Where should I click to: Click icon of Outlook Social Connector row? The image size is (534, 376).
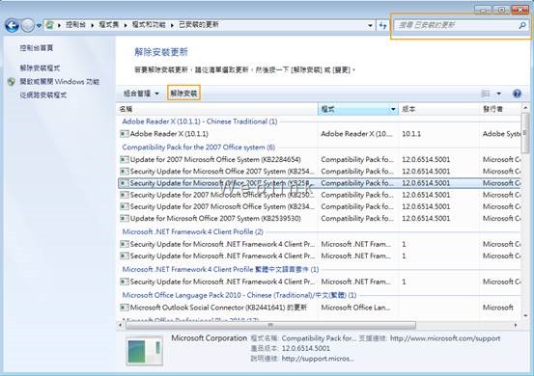point(125,308)
